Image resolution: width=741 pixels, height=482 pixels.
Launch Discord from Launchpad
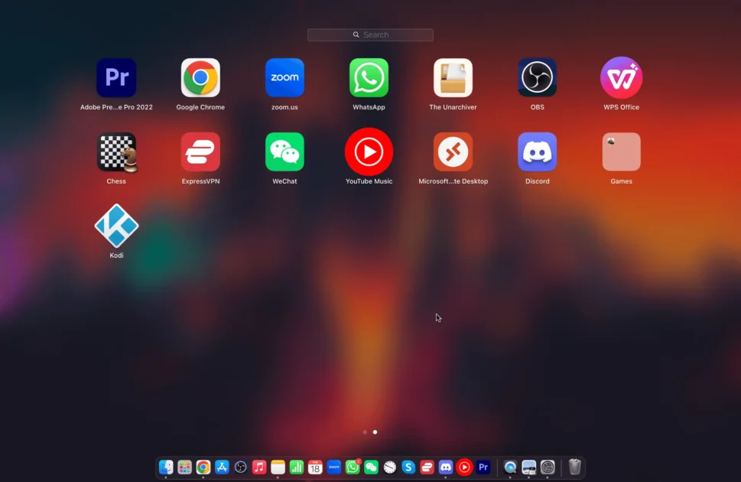pyautogui.click(x=537, y=151)
